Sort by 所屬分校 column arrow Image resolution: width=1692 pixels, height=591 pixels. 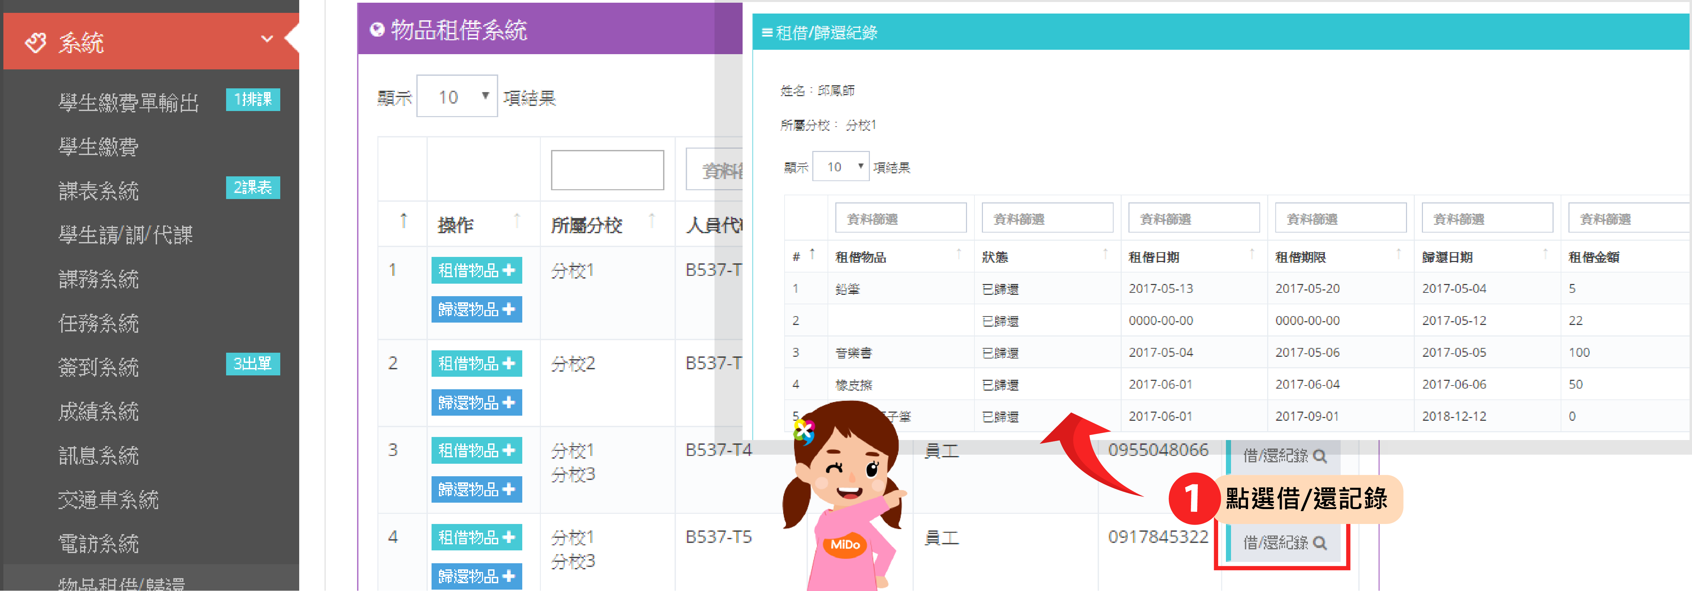pos(652,220)
